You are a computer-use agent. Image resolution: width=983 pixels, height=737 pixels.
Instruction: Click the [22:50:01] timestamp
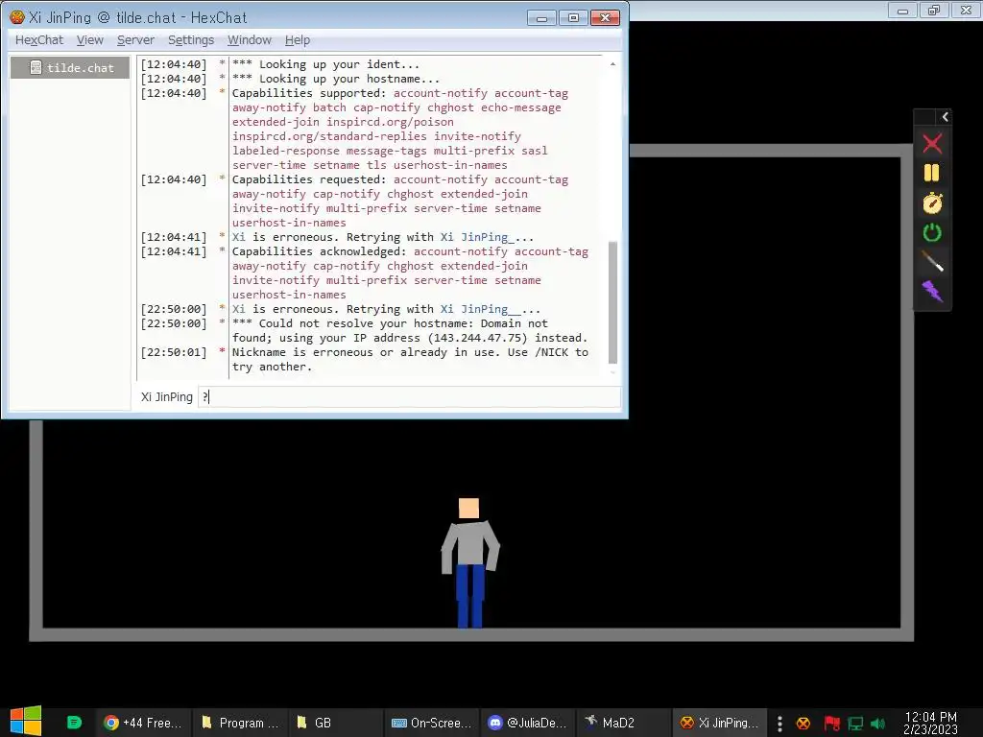click(174, 352)
